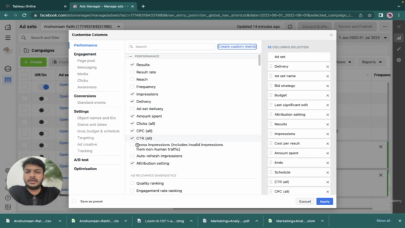Viewport: 405px width, 228px height.
Task: Remove the Budget column
Action: (328, 96)
